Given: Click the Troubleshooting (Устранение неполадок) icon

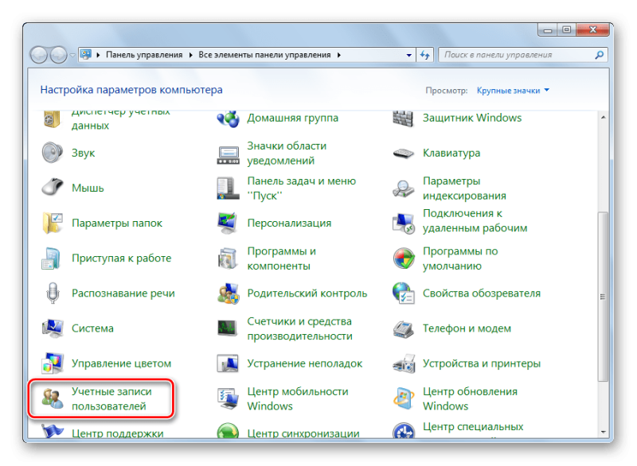Looking at the screenshot, I should click(x=228, y=363).
